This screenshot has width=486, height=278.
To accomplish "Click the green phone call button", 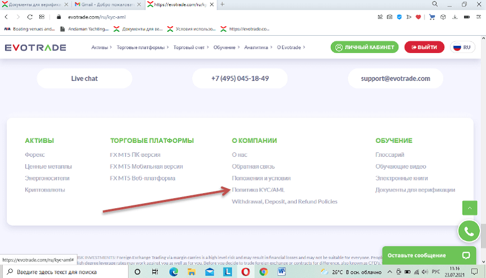I will pos(469,230).
